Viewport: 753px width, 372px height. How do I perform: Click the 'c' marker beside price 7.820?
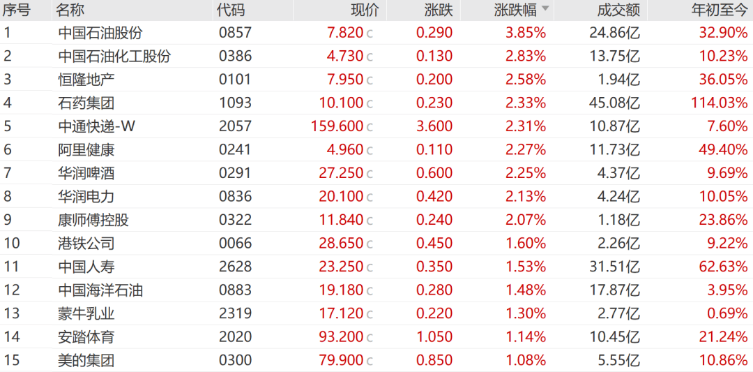click(x=370, y=34)
